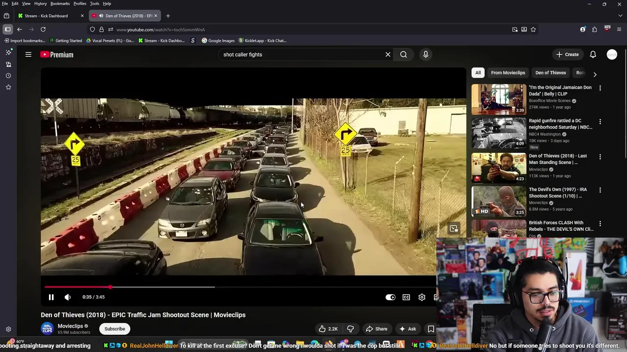The image size is (627, 352).
Task: Open sidebar history clock panel
Action: click(x=8, y=76)
